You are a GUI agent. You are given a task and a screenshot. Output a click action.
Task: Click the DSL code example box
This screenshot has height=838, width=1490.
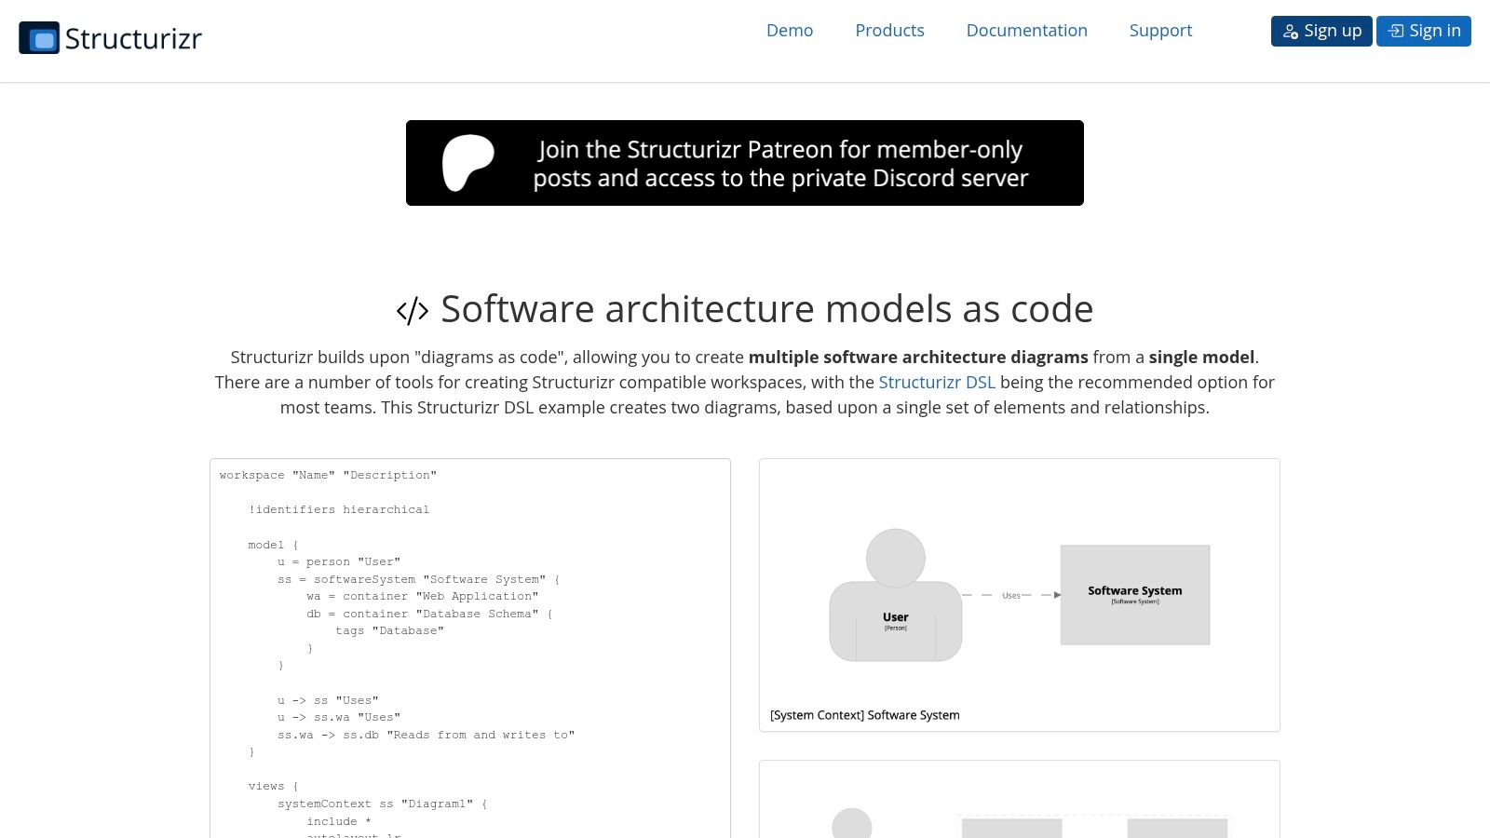point(470,648)
